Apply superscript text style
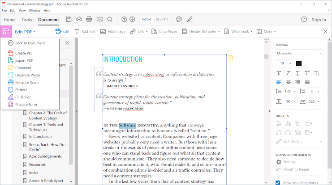Screen dimensions: 332x185 tap(307, 73)
